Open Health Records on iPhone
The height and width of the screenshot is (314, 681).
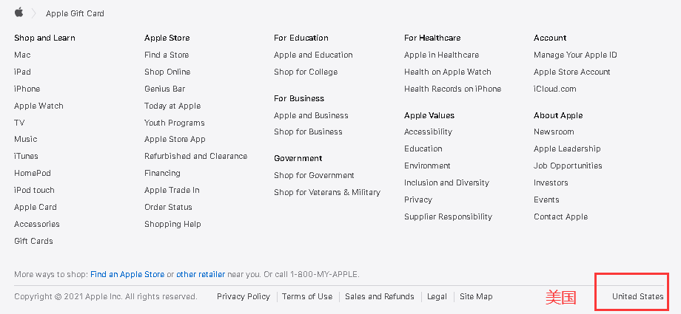(452, 89)
